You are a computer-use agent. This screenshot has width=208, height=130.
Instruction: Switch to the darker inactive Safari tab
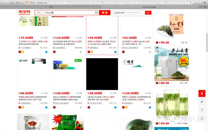click(x=50, y=7)
